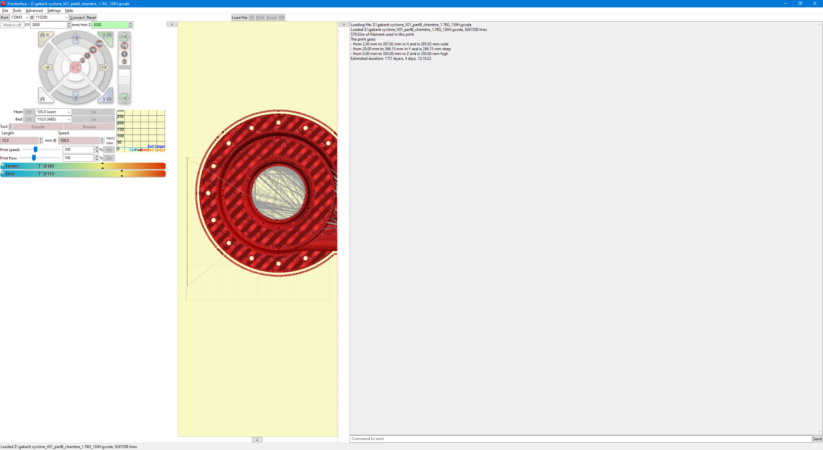Turn Heat off
This screenshot has height=450, width=823.
click(29, 112)
